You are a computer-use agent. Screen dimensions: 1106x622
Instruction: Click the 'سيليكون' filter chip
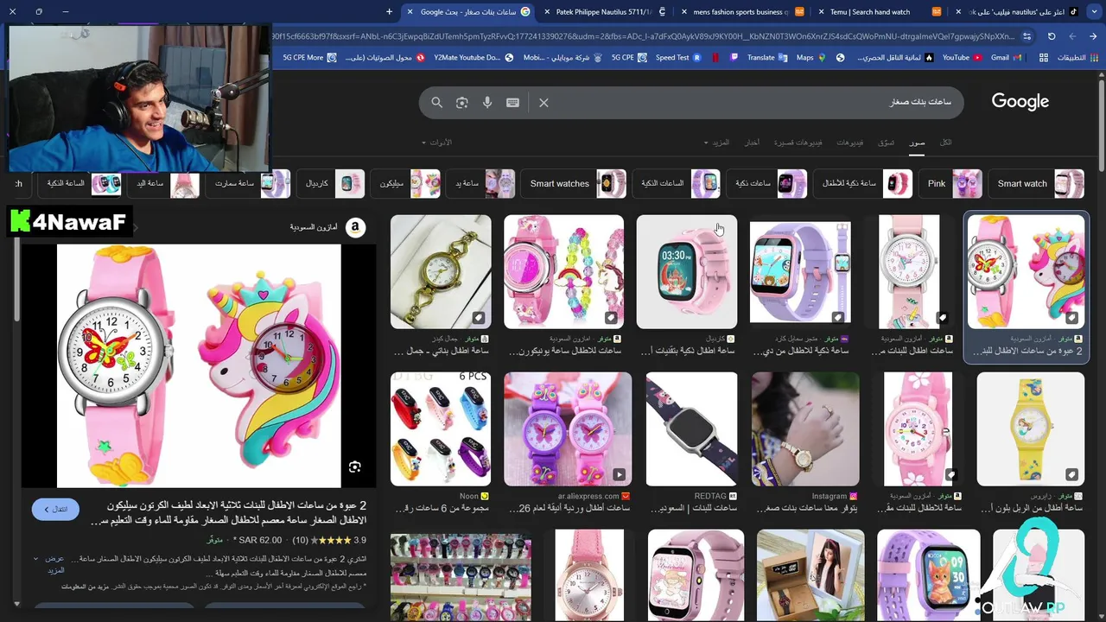408,184
